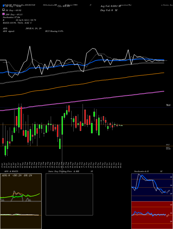
Task: Click the magenta 200 Day legend swatch
Action: pyautogui.click(x=3, y=14)
